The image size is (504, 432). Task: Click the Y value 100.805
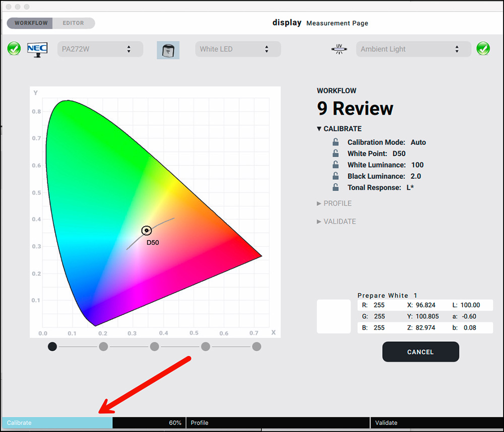click(427, 316)
